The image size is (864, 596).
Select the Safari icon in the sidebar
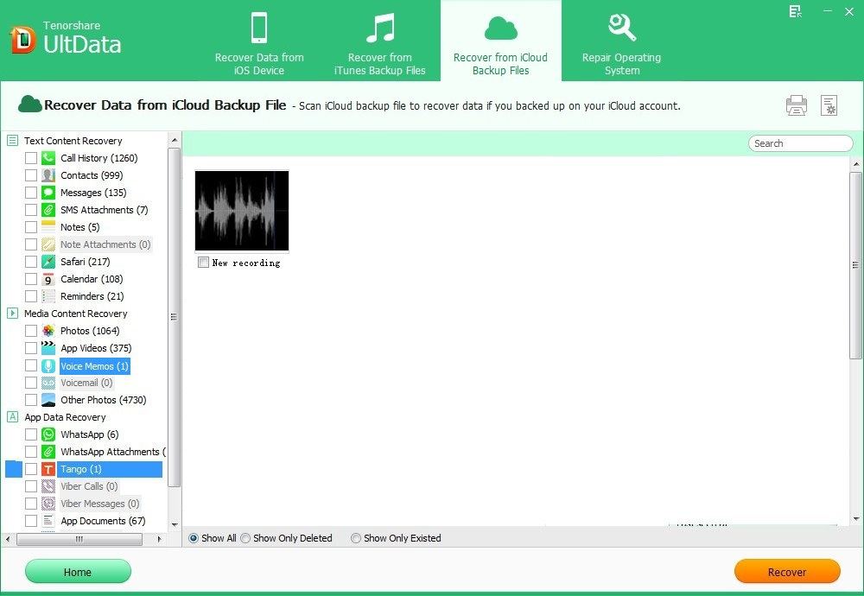pos(48,261)
